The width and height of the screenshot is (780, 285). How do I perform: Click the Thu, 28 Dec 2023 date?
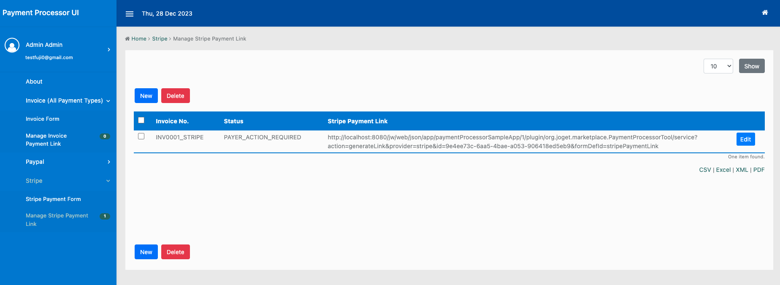point(167,14)
